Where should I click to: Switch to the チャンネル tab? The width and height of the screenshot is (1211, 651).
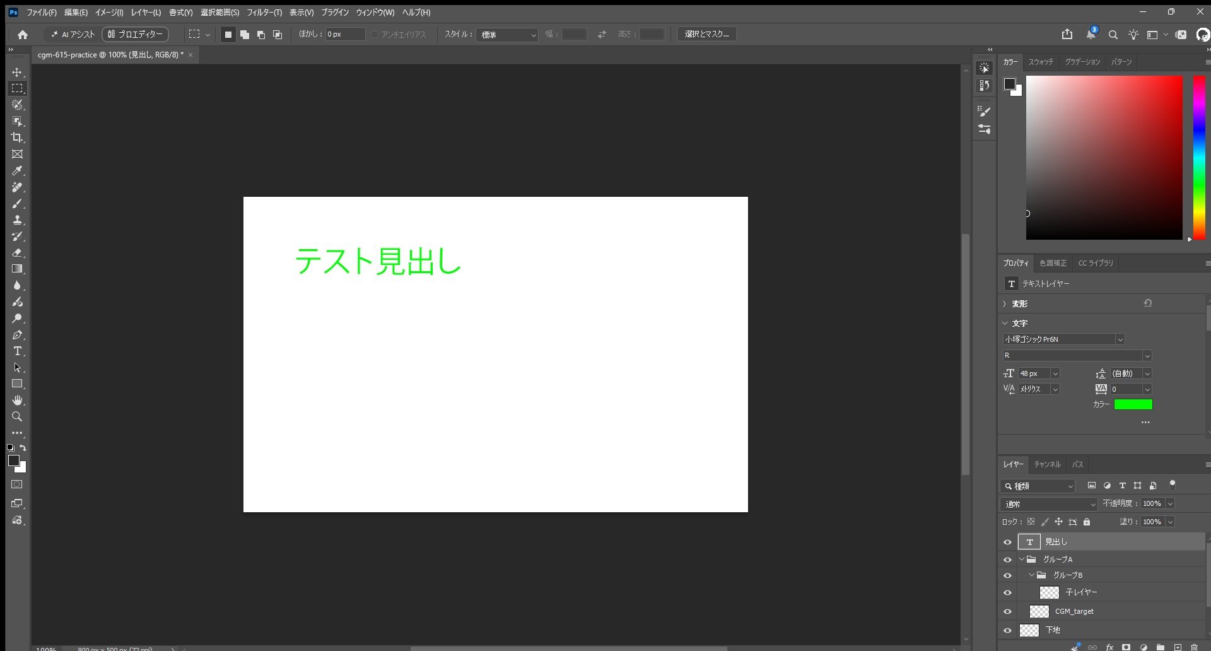click(x=1047, y=464)
